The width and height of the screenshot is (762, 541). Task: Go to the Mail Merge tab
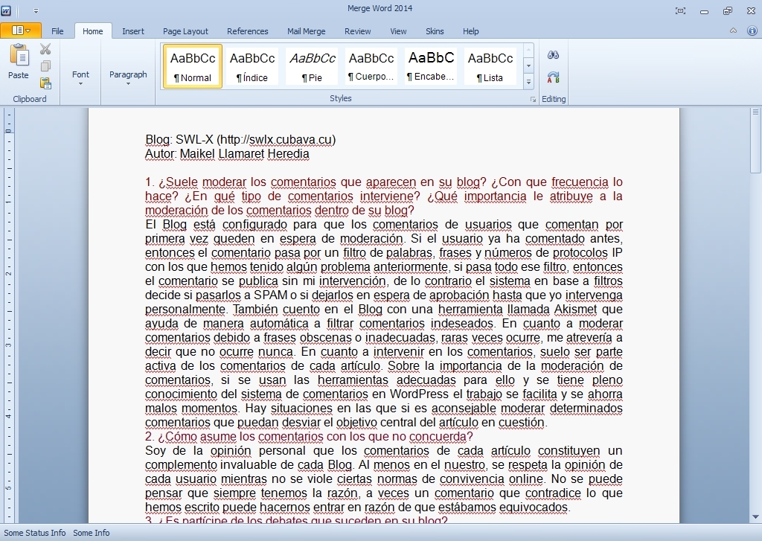pos(306,31)
